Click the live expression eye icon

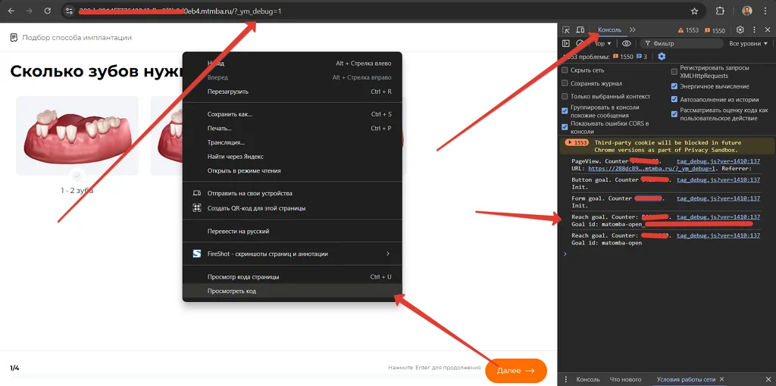point(627,43)
